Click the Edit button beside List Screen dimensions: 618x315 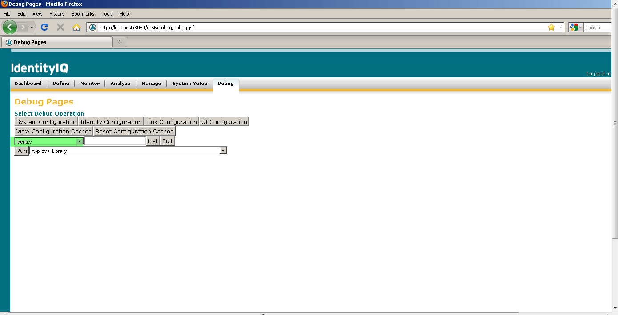(x=167, y=141)
